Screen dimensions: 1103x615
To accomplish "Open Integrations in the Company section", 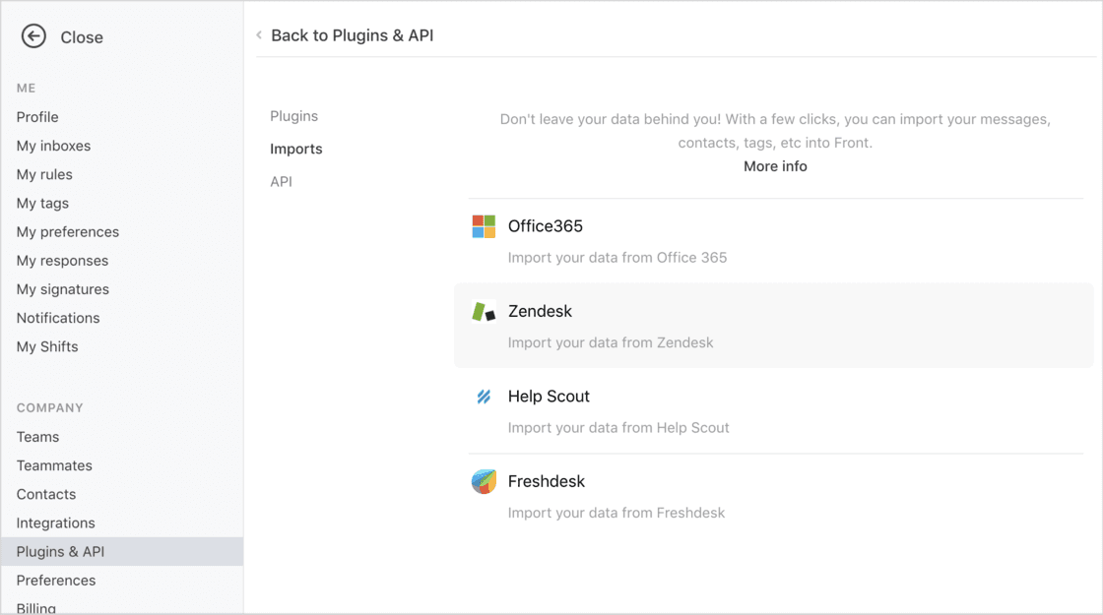I will 55,523.
